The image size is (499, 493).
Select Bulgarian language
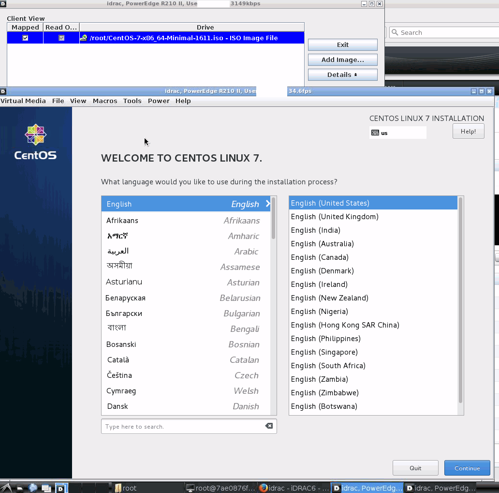point(186,314)
